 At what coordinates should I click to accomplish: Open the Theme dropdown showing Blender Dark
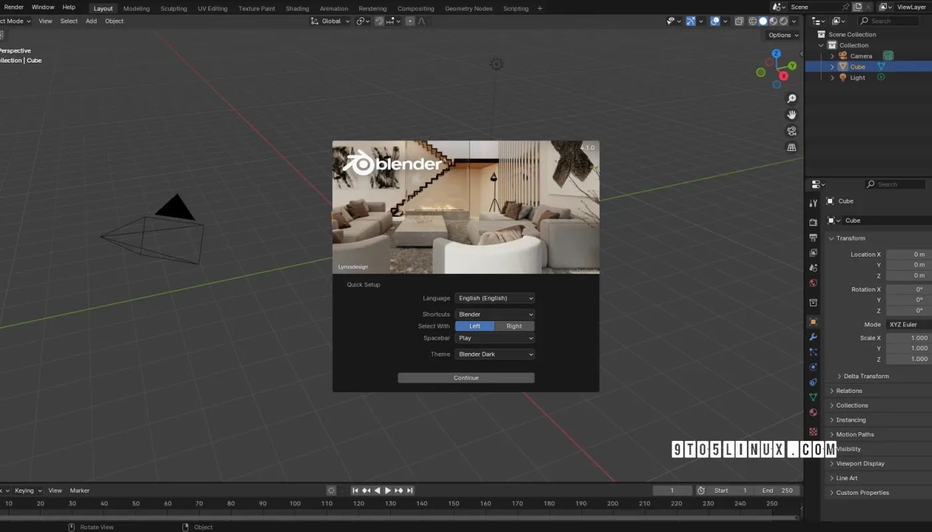495,354
